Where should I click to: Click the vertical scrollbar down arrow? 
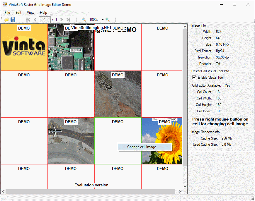coord(185,187)
